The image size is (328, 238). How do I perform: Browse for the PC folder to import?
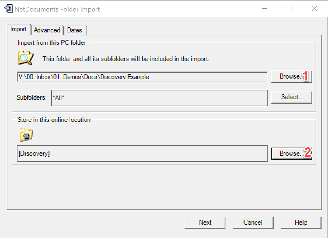(291, 76)
